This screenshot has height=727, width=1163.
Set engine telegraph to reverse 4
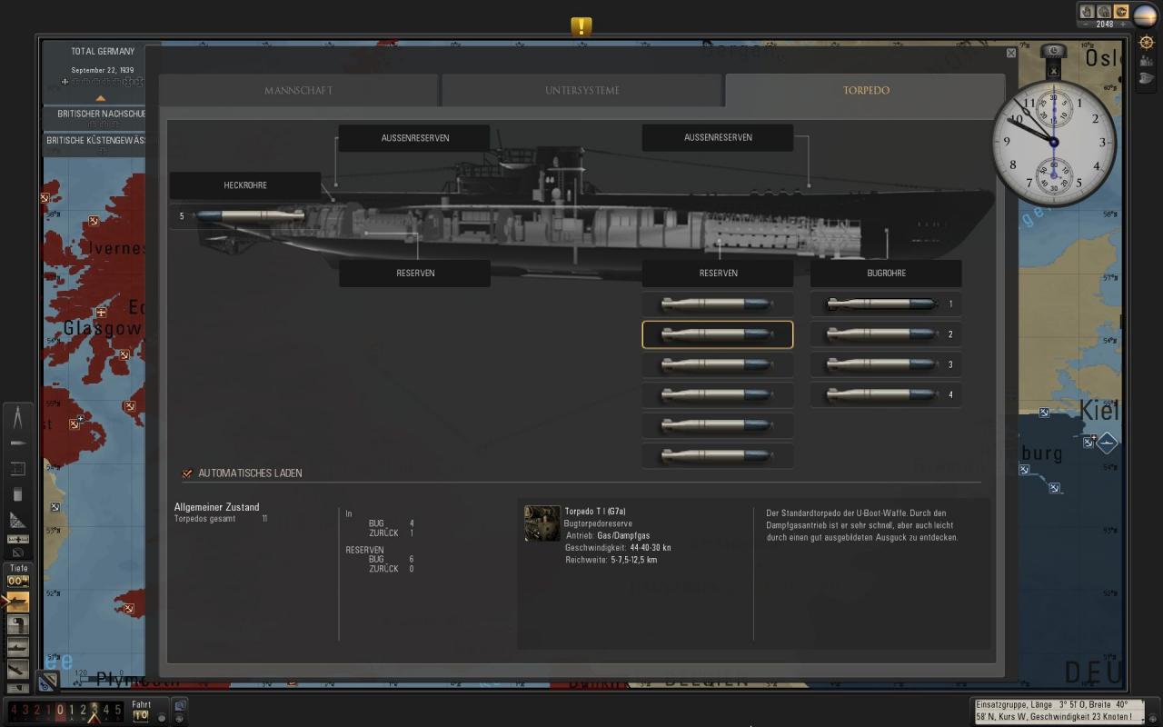12,710
